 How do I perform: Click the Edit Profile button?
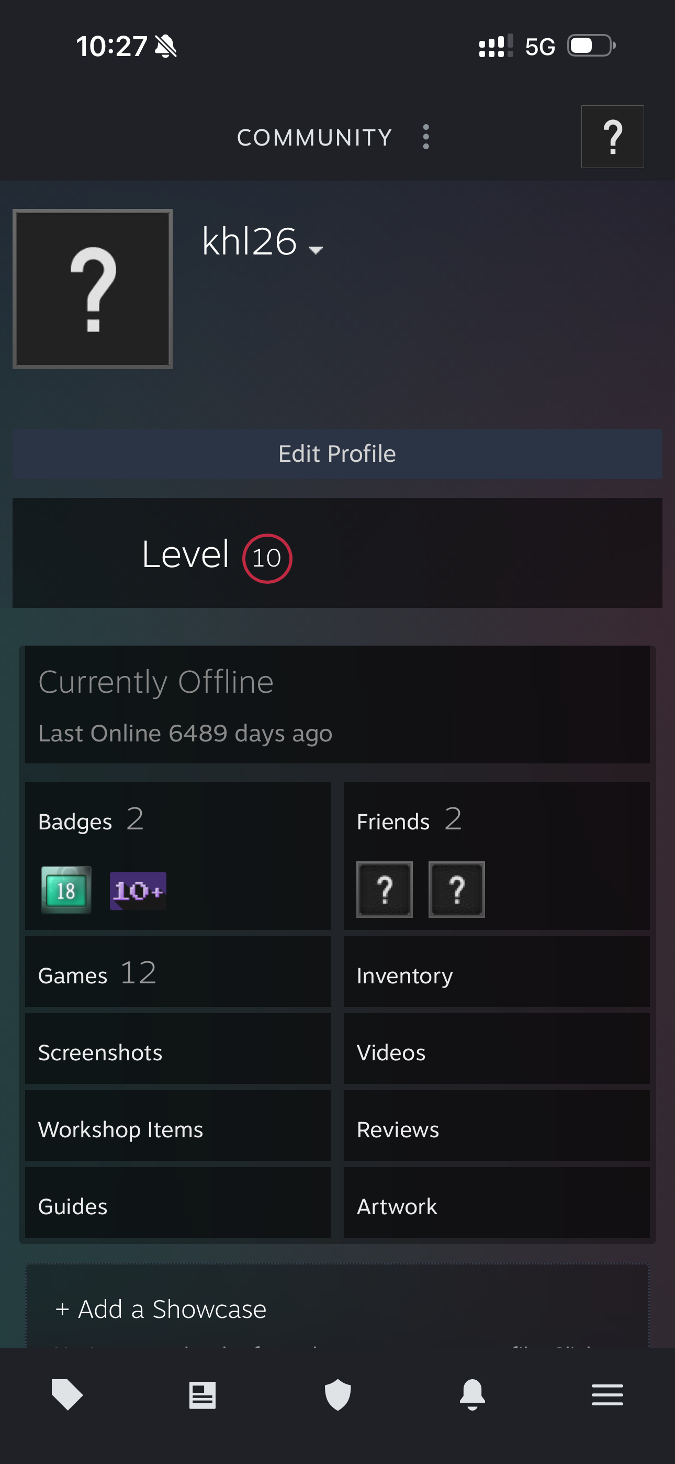click(x=337, y=453)
